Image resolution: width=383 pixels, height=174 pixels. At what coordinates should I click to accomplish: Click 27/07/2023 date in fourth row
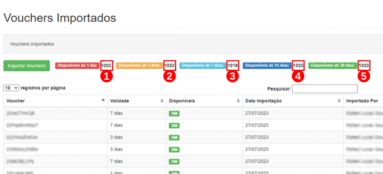[257, 149]
